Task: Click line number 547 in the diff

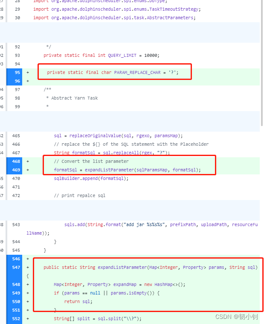Action: click(x=16, y=268)
